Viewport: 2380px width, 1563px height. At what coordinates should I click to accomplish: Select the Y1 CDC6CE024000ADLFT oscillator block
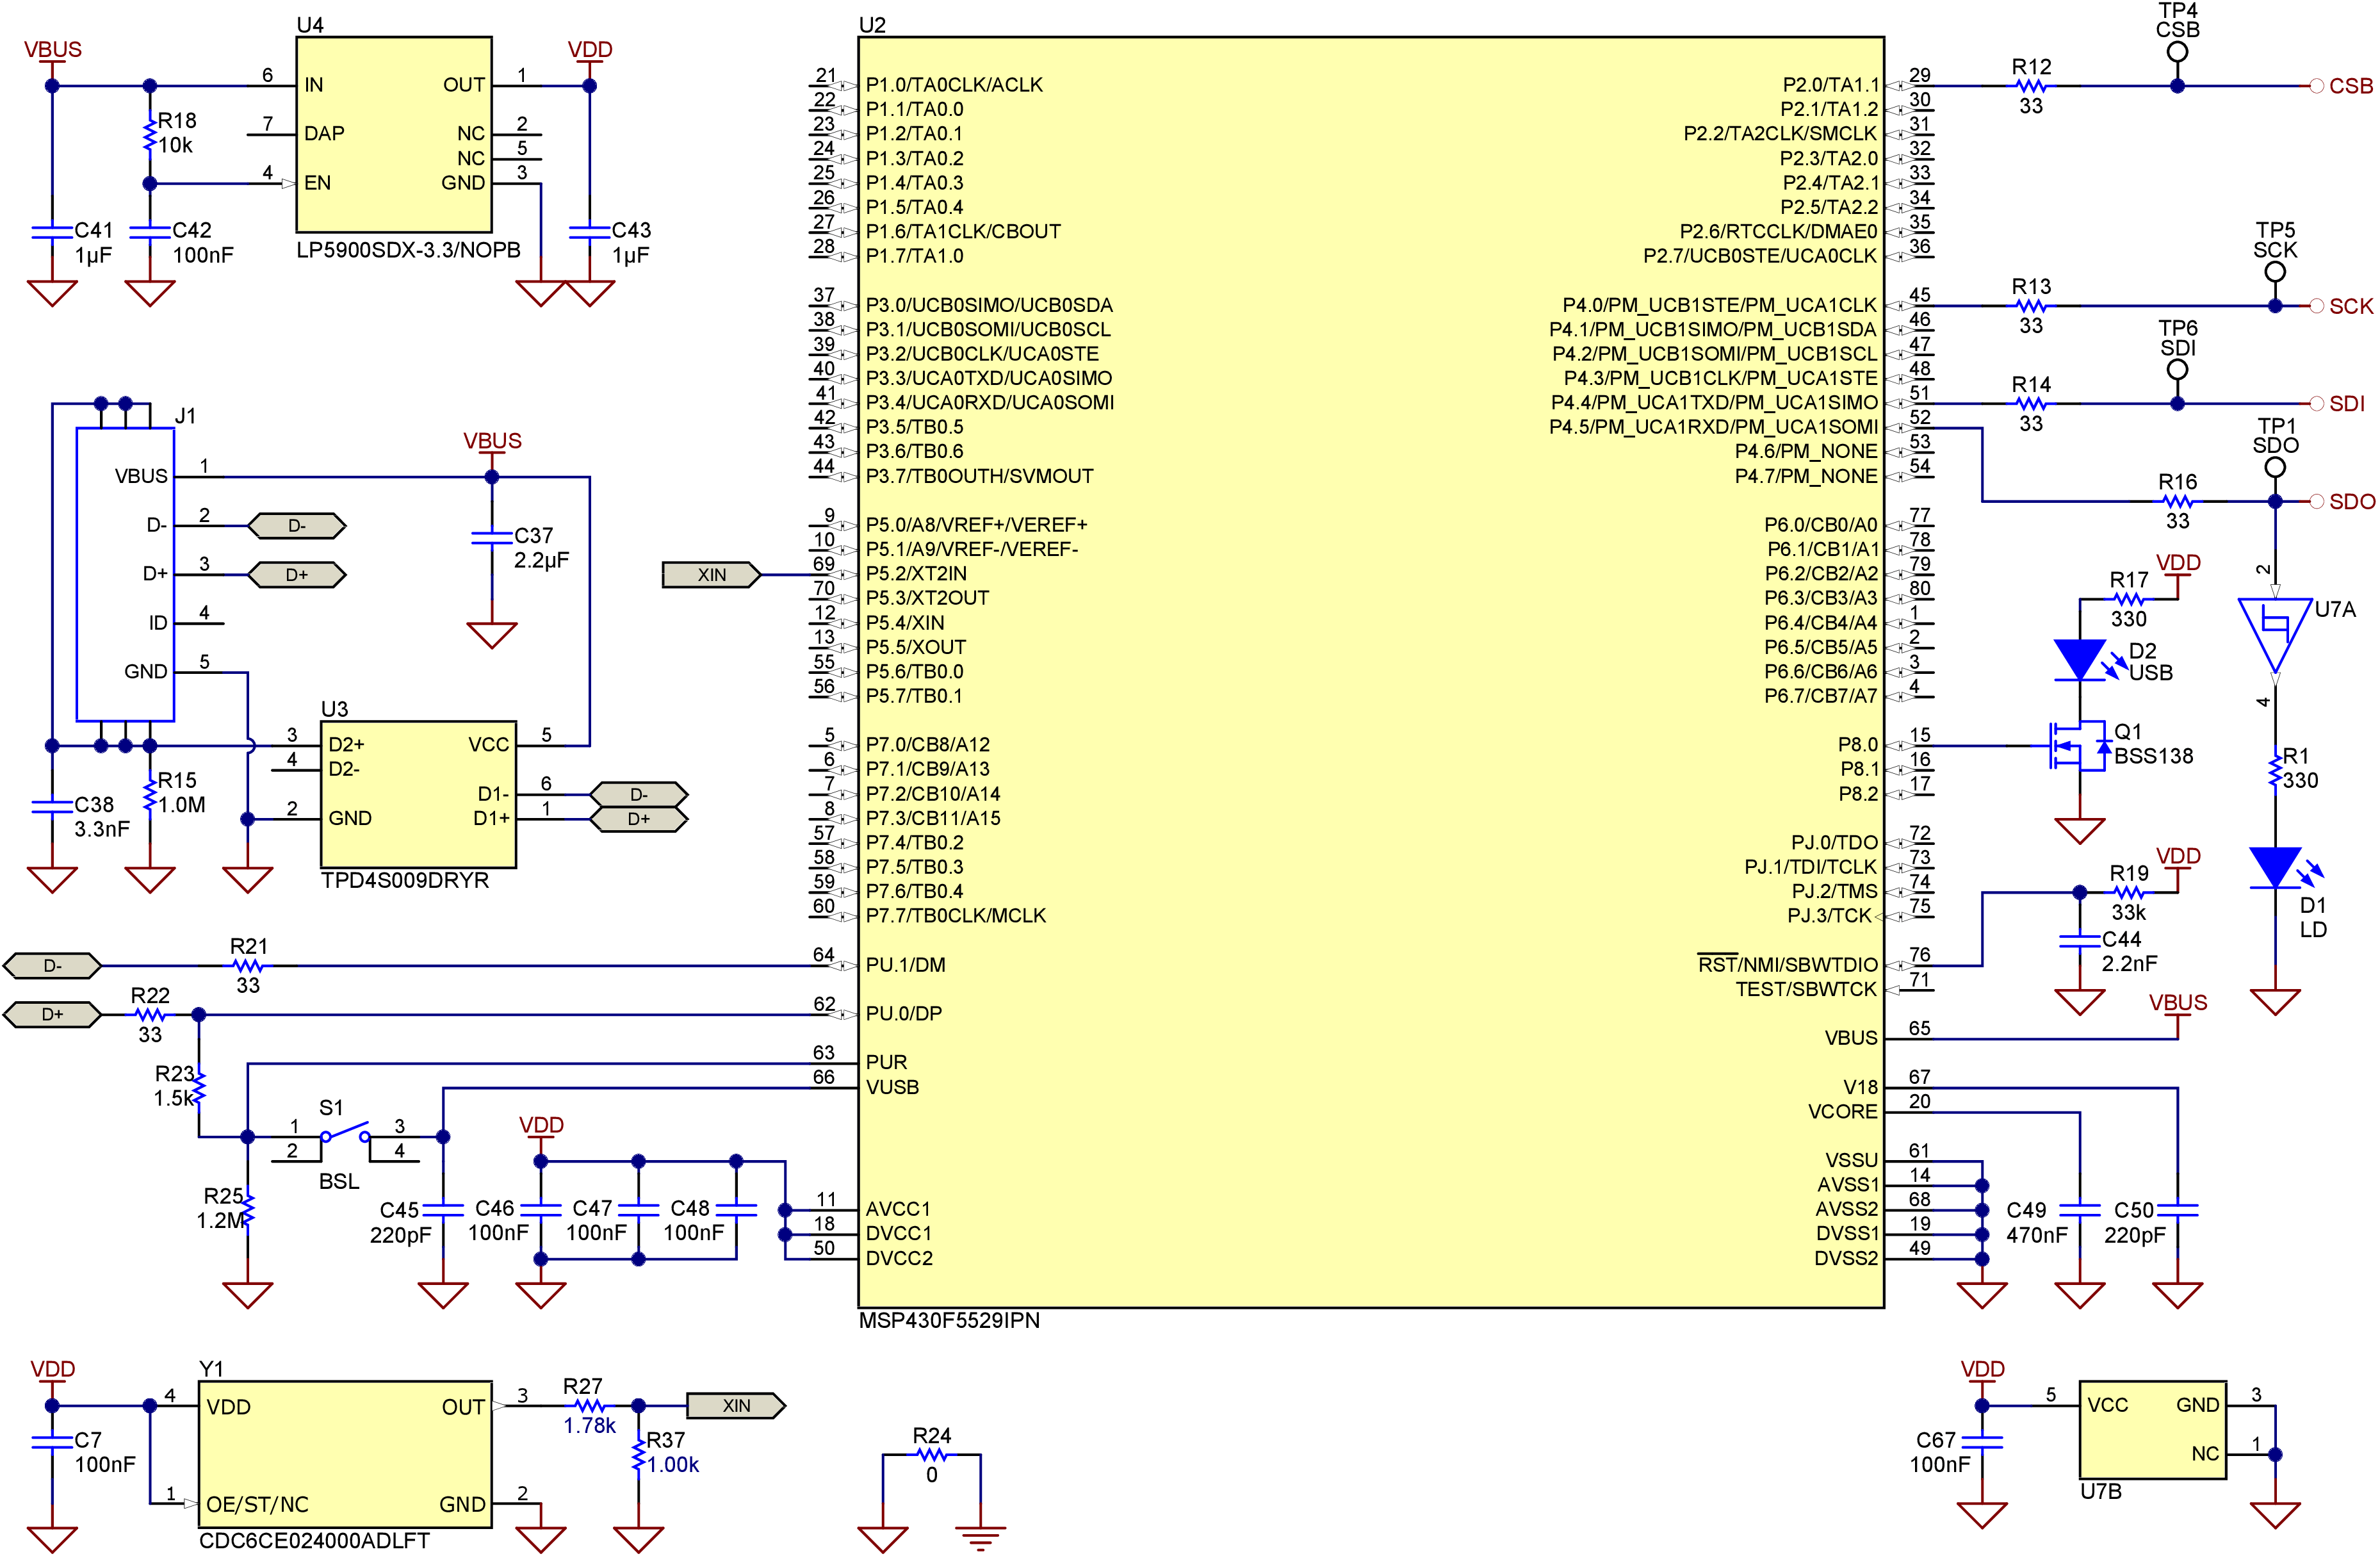point(345,1455)
